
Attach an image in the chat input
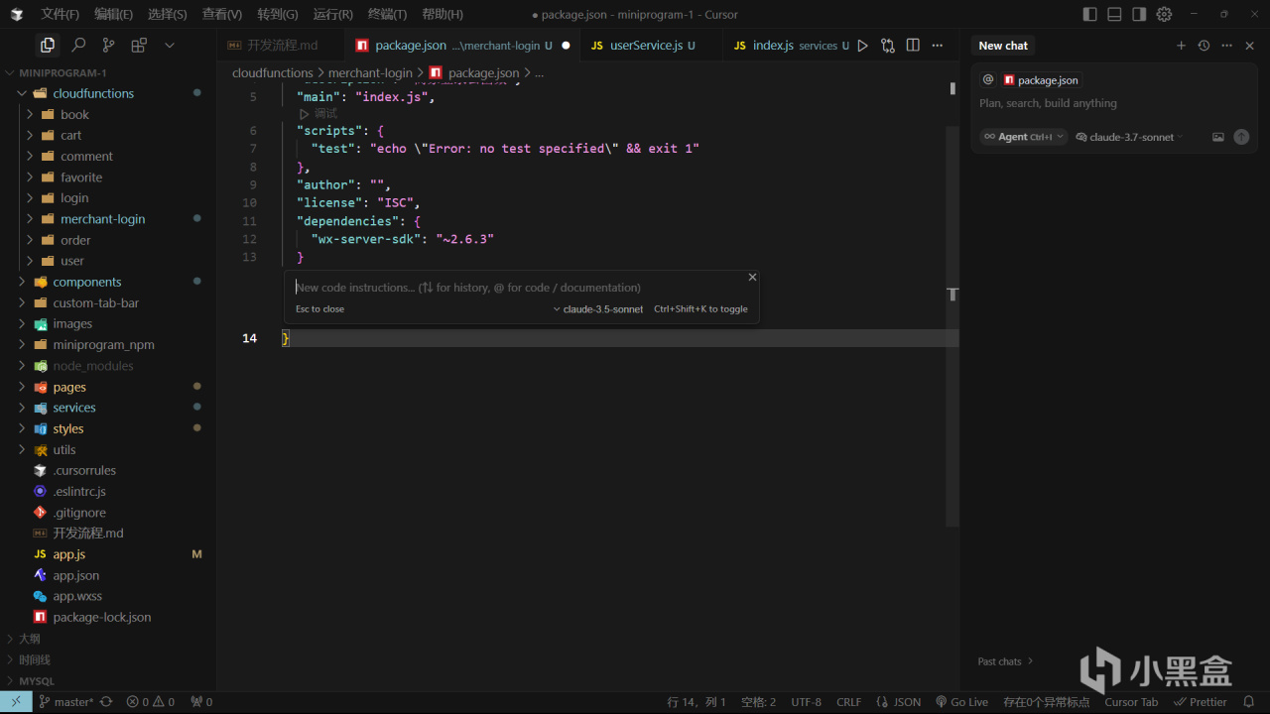1217,137
